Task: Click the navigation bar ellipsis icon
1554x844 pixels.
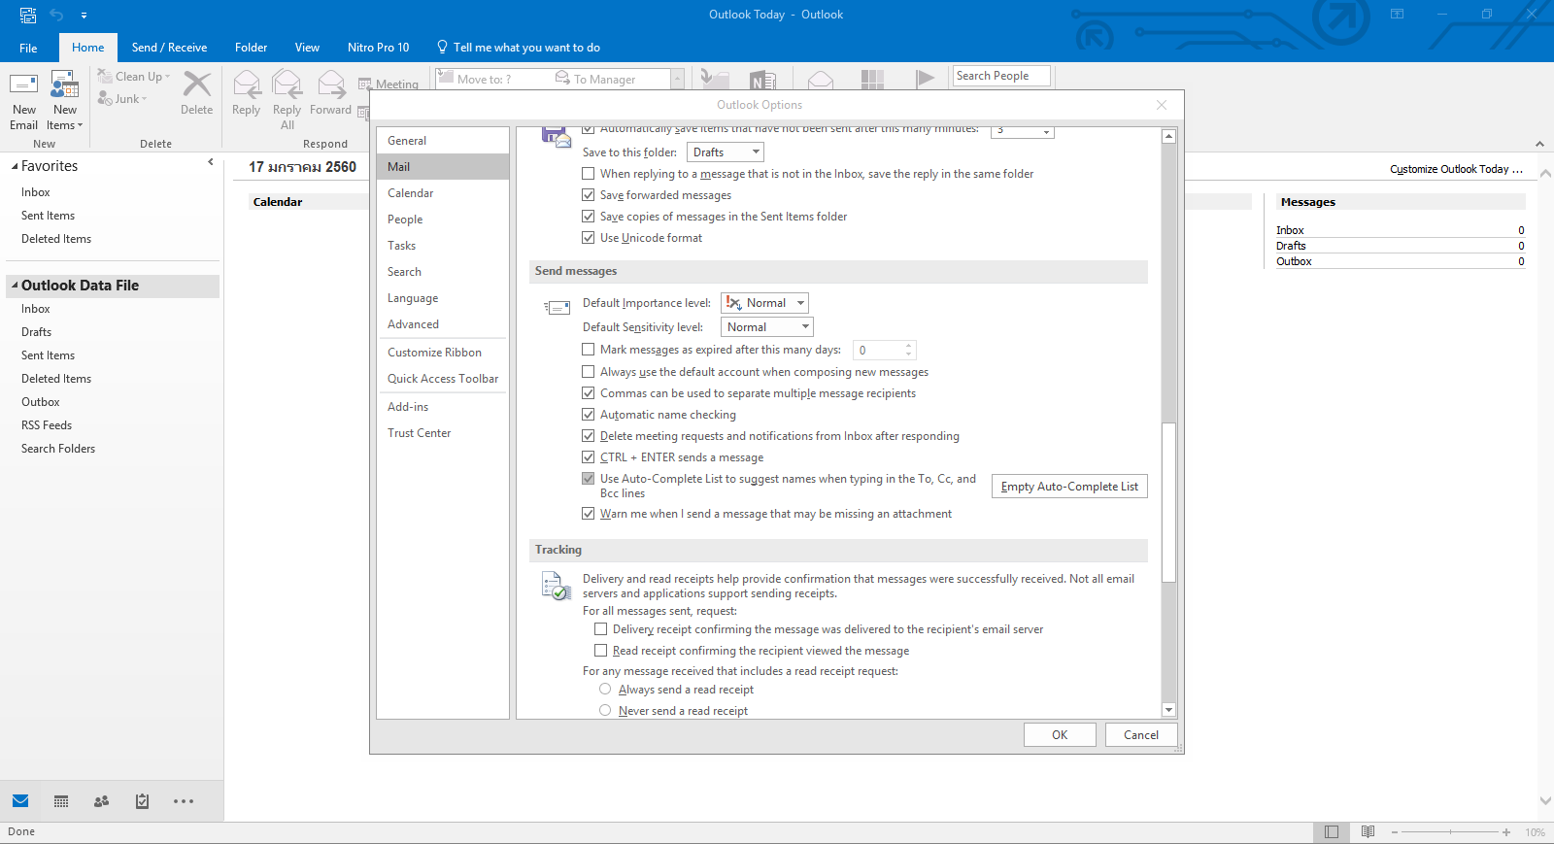Action: point(184,801)
